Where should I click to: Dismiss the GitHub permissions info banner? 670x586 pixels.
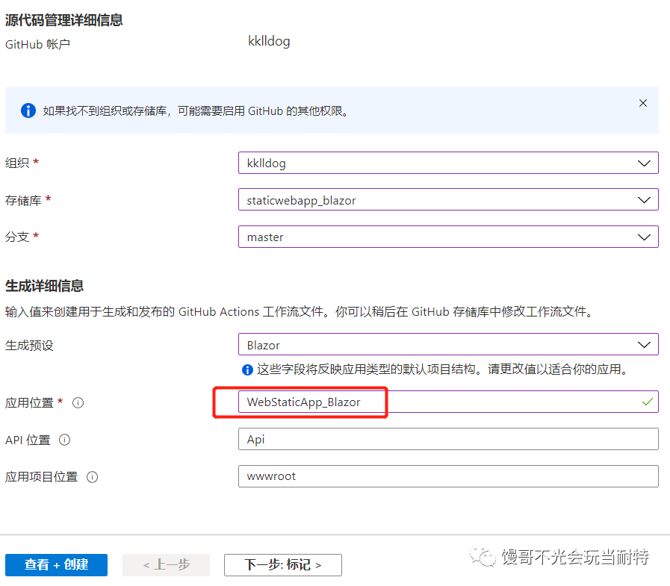tap(642, 103)
